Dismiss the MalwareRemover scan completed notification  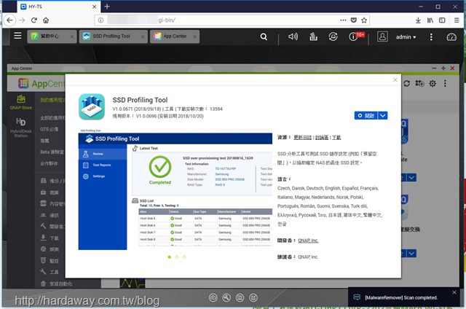coord(454,292)
